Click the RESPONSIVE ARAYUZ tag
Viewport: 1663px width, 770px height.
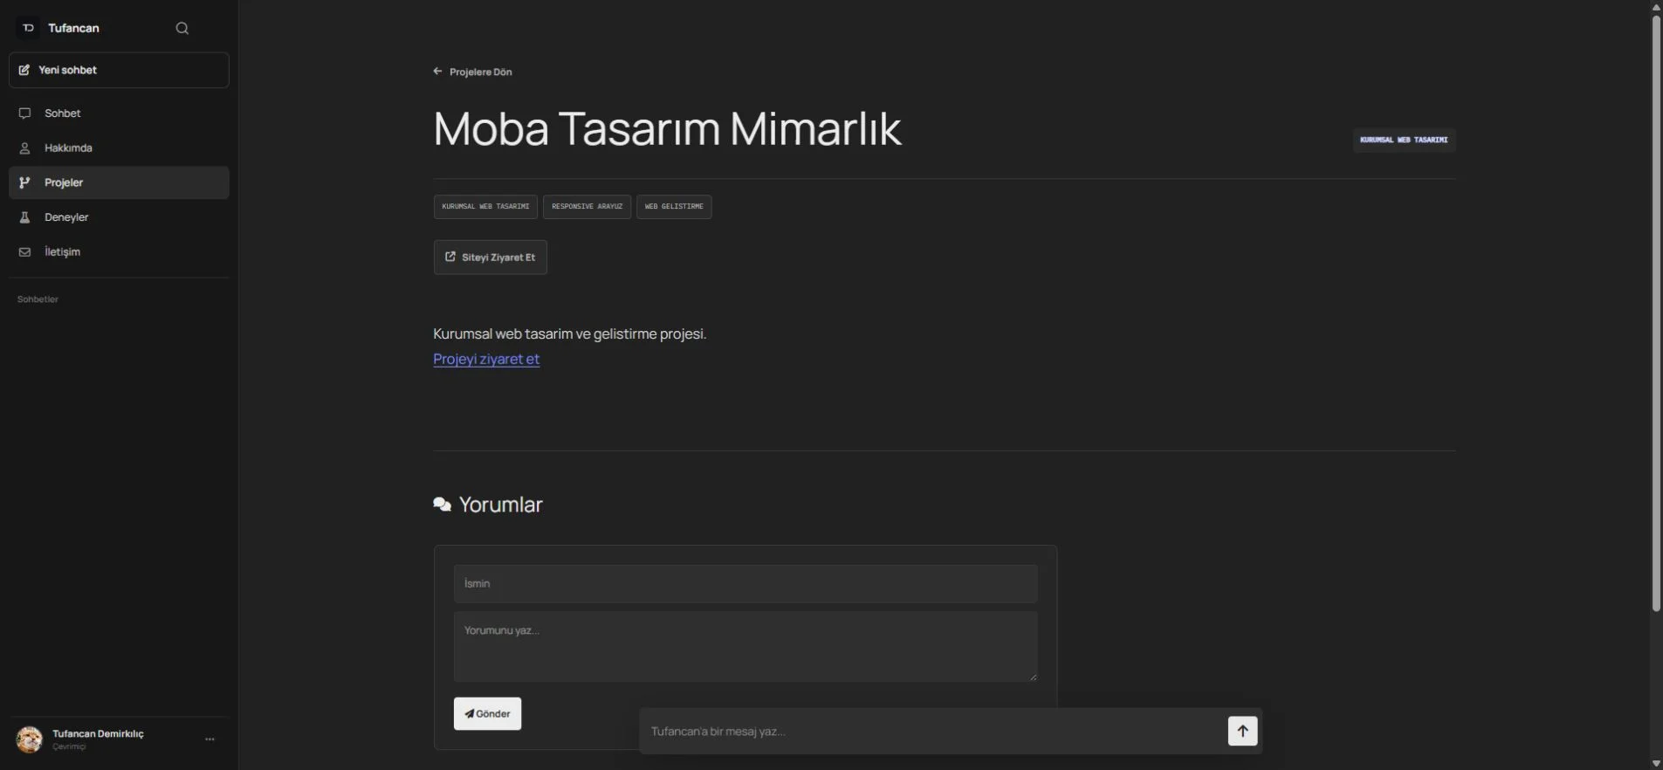tap(587, 207)
